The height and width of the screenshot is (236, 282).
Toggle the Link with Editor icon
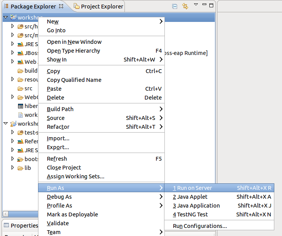pyautogui.click(x=185, y=6)
